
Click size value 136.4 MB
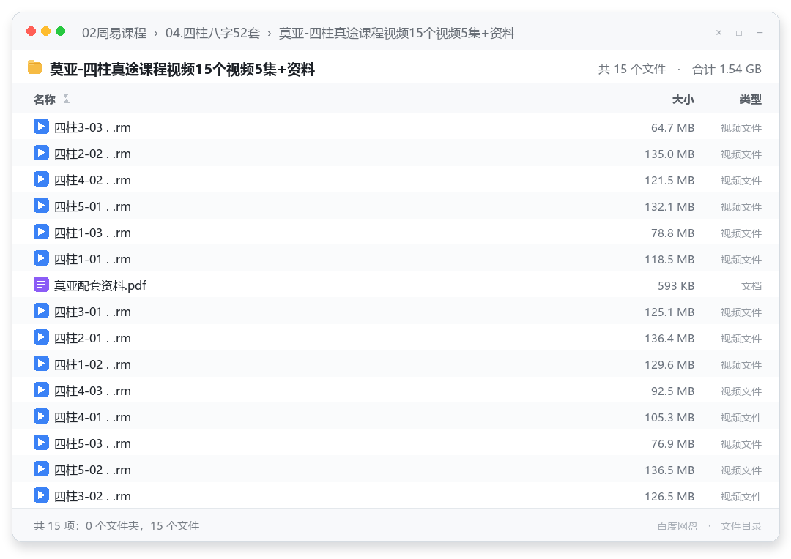pyautogui.click(x=669, y=339)
